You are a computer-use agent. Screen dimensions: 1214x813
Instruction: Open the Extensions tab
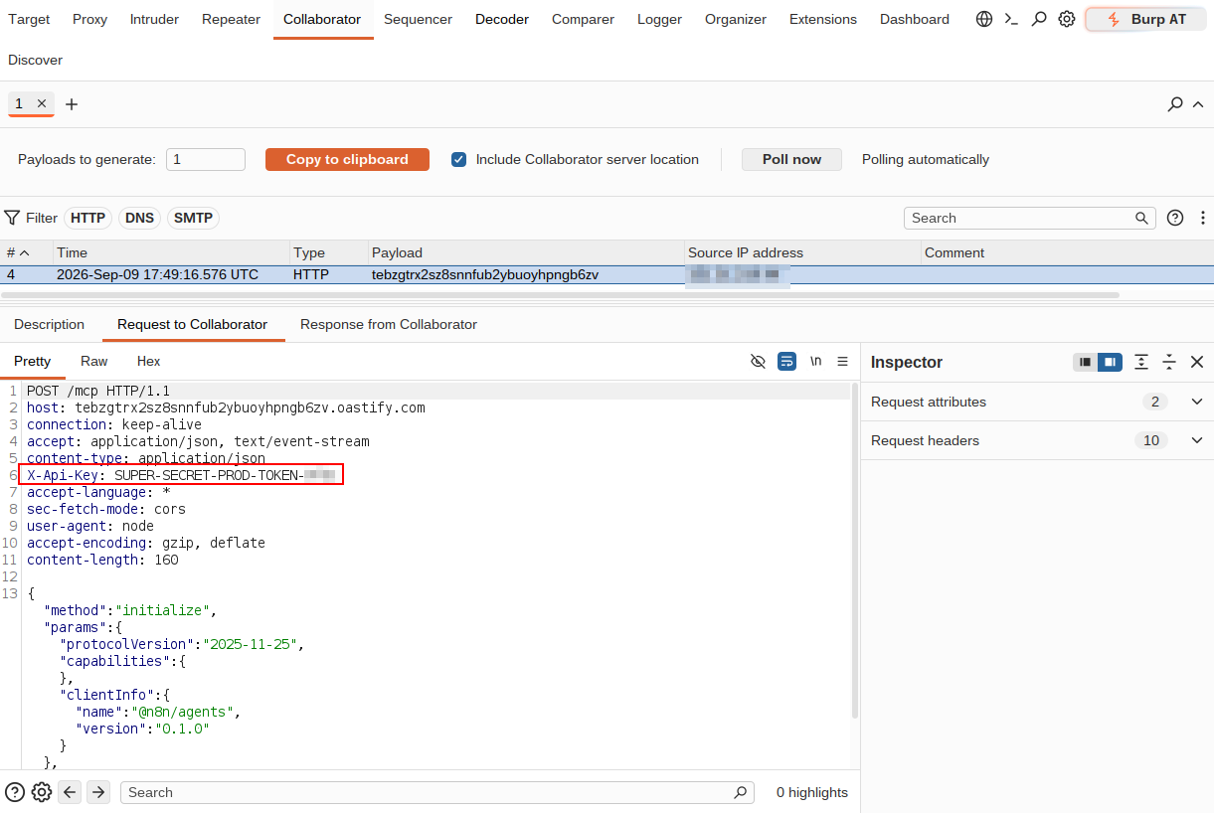(823, 19)
